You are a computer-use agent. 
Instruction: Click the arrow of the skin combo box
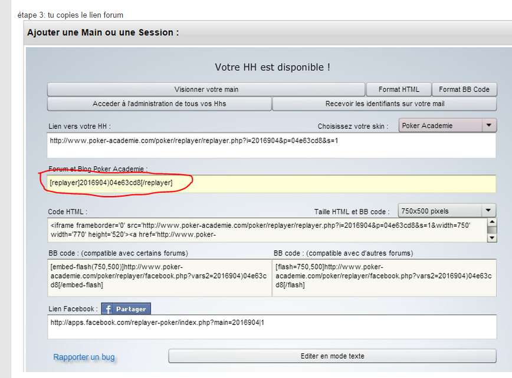[x=489, y=125]
